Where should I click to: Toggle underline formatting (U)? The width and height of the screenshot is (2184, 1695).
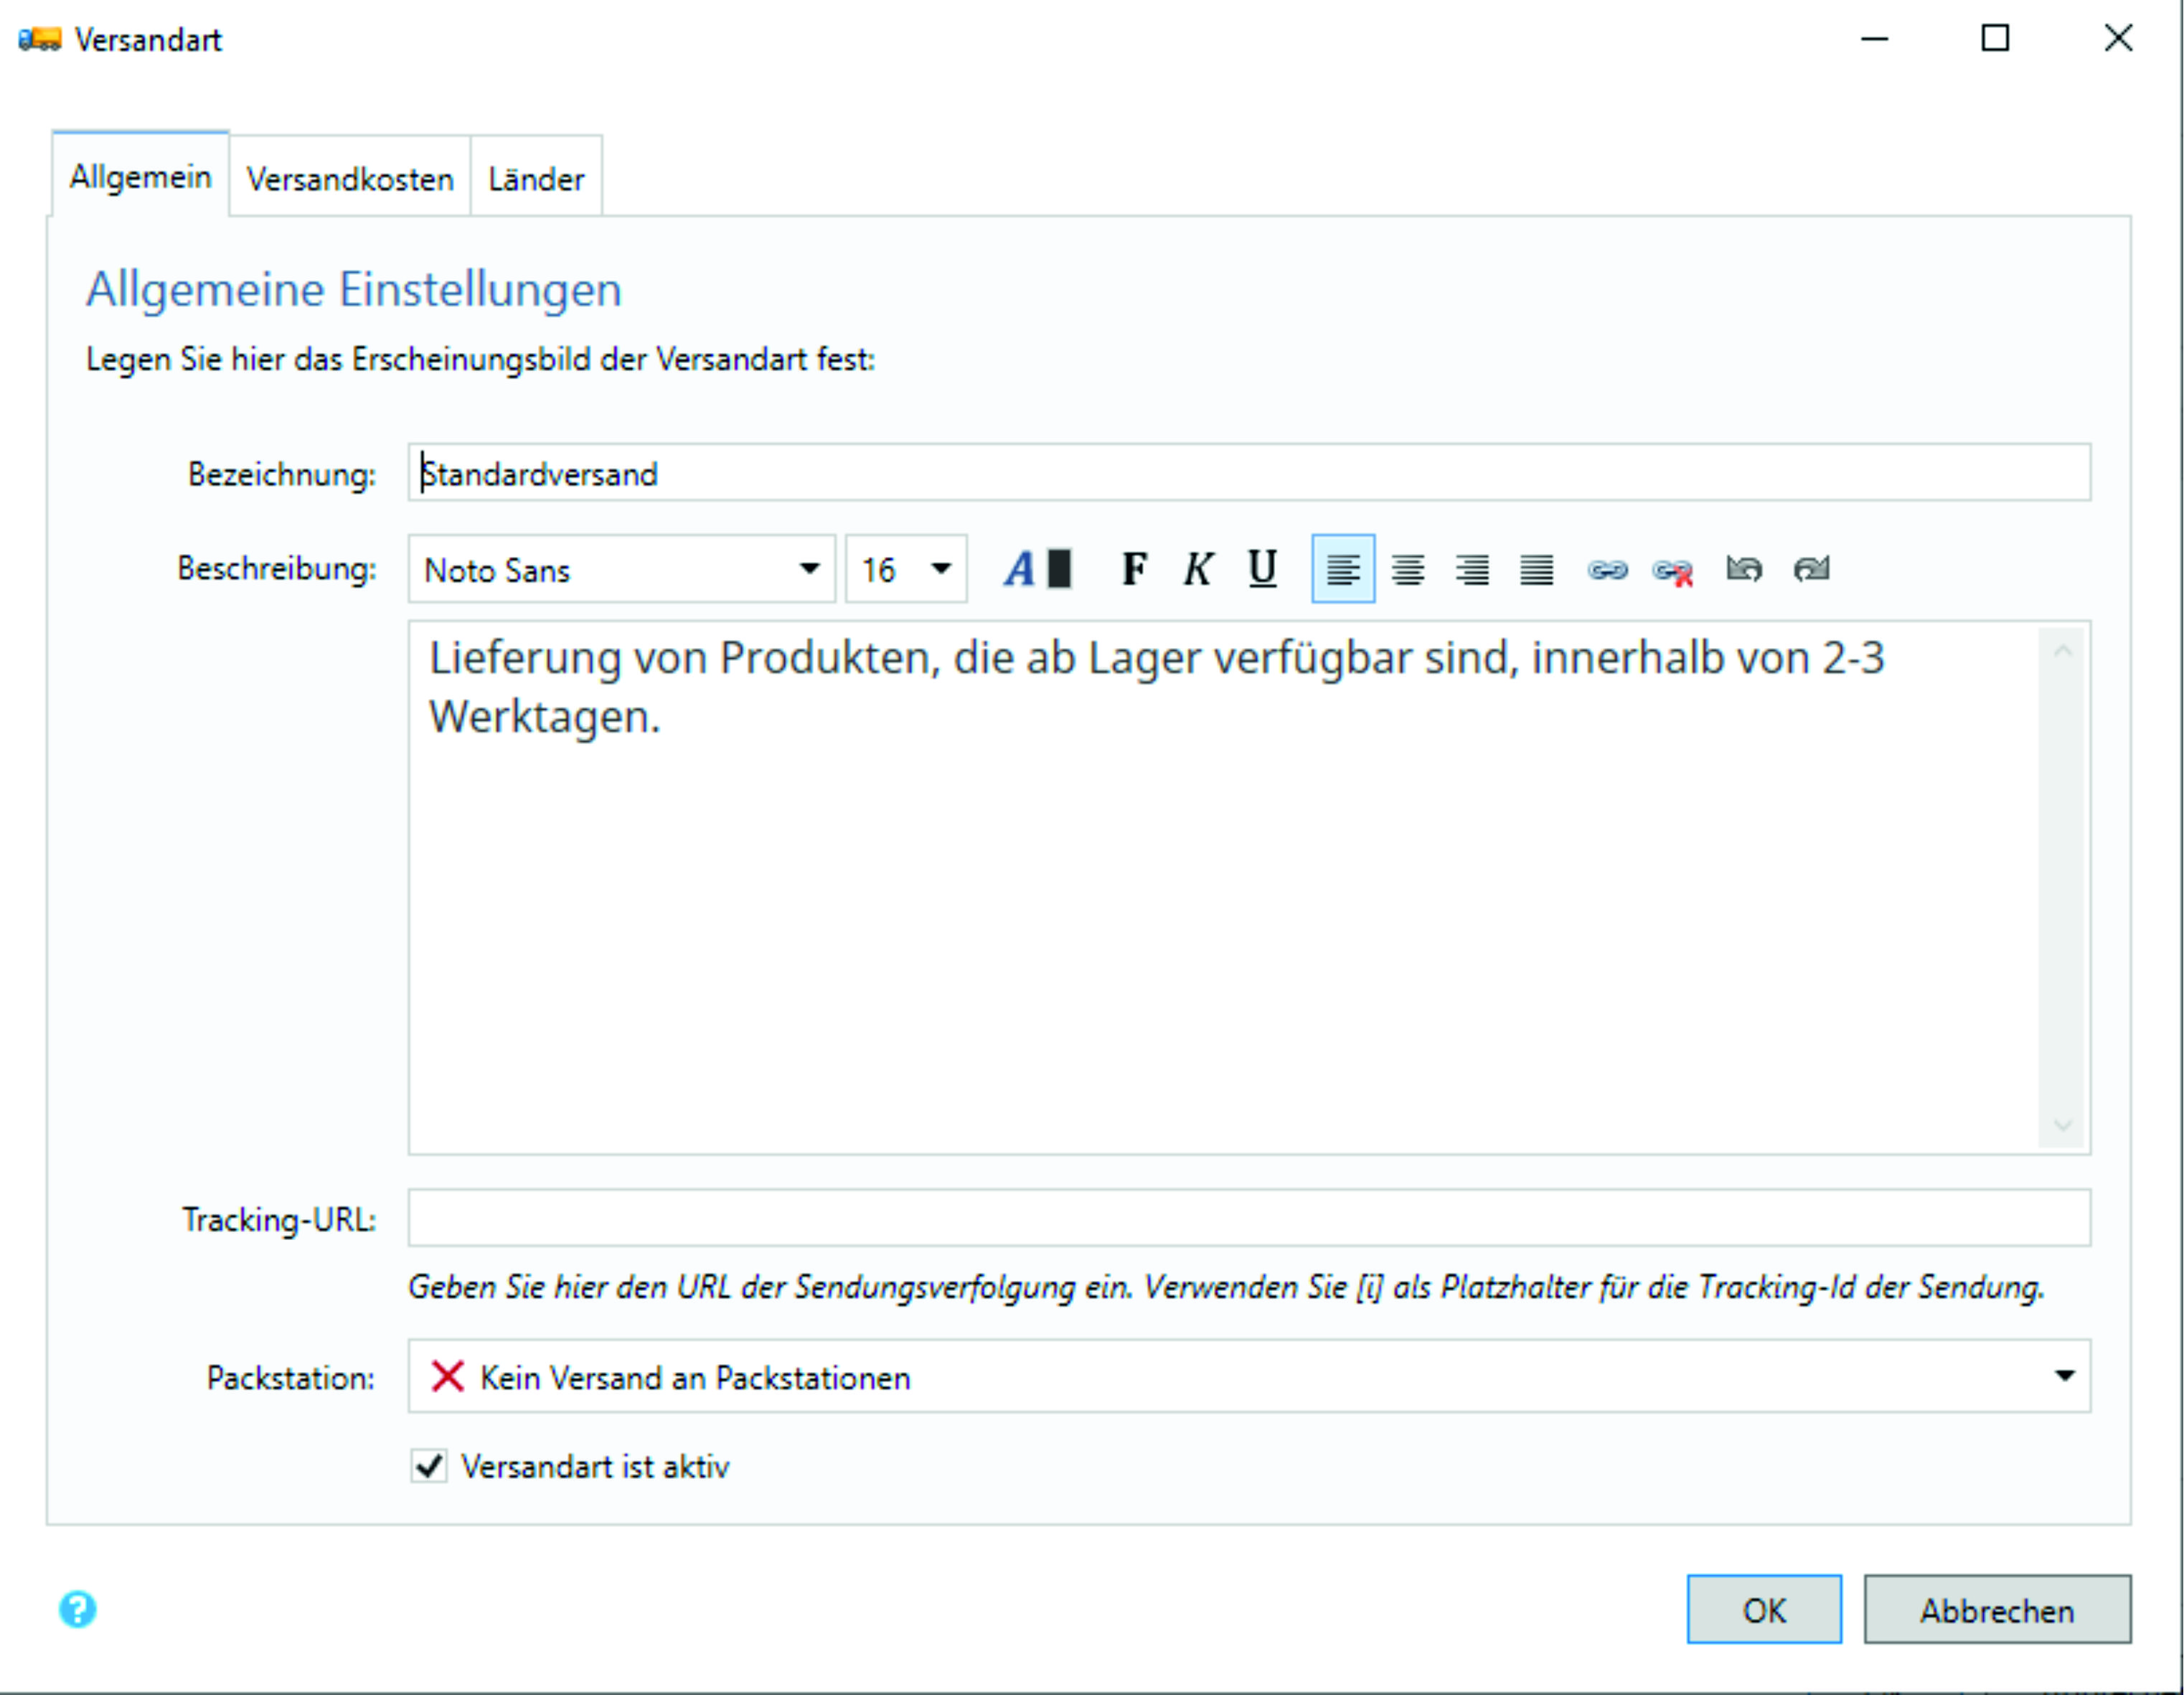pyautogui.click(x=1262, y=569)
